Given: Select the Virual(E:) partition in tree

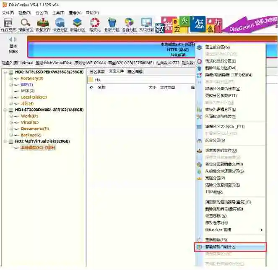Looking at the screenshot, I should pyautogui.click(x=30, y=123).
